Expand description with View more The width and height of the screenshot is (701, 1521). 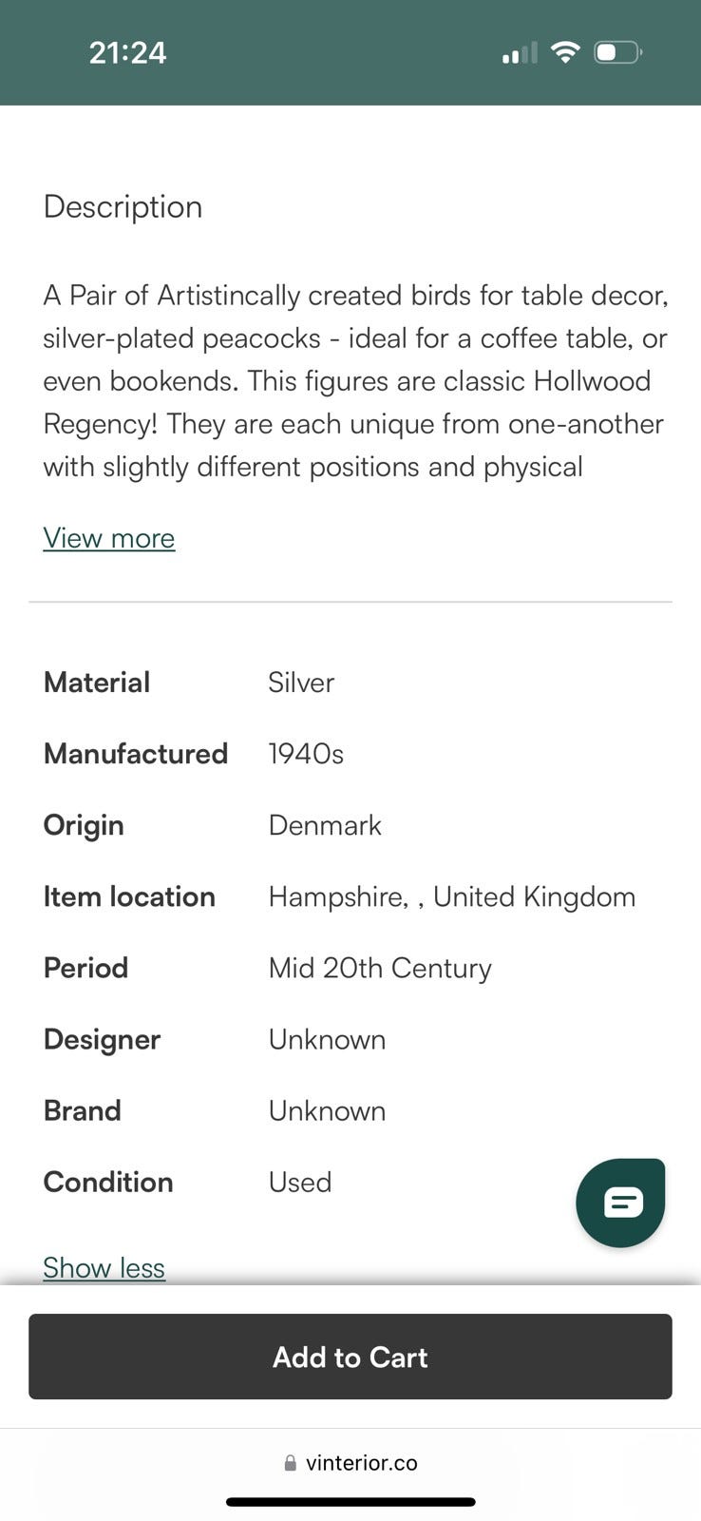[109, 538]
